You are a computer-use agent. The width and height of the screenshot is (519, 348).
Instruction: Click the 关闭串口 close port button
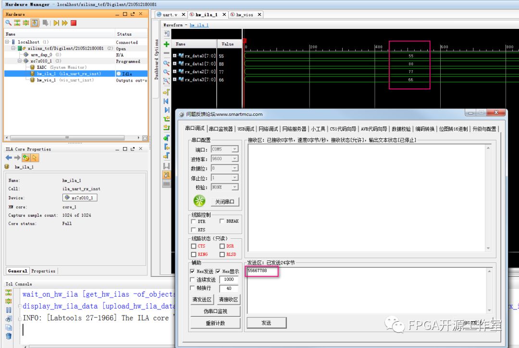[226, 202]
